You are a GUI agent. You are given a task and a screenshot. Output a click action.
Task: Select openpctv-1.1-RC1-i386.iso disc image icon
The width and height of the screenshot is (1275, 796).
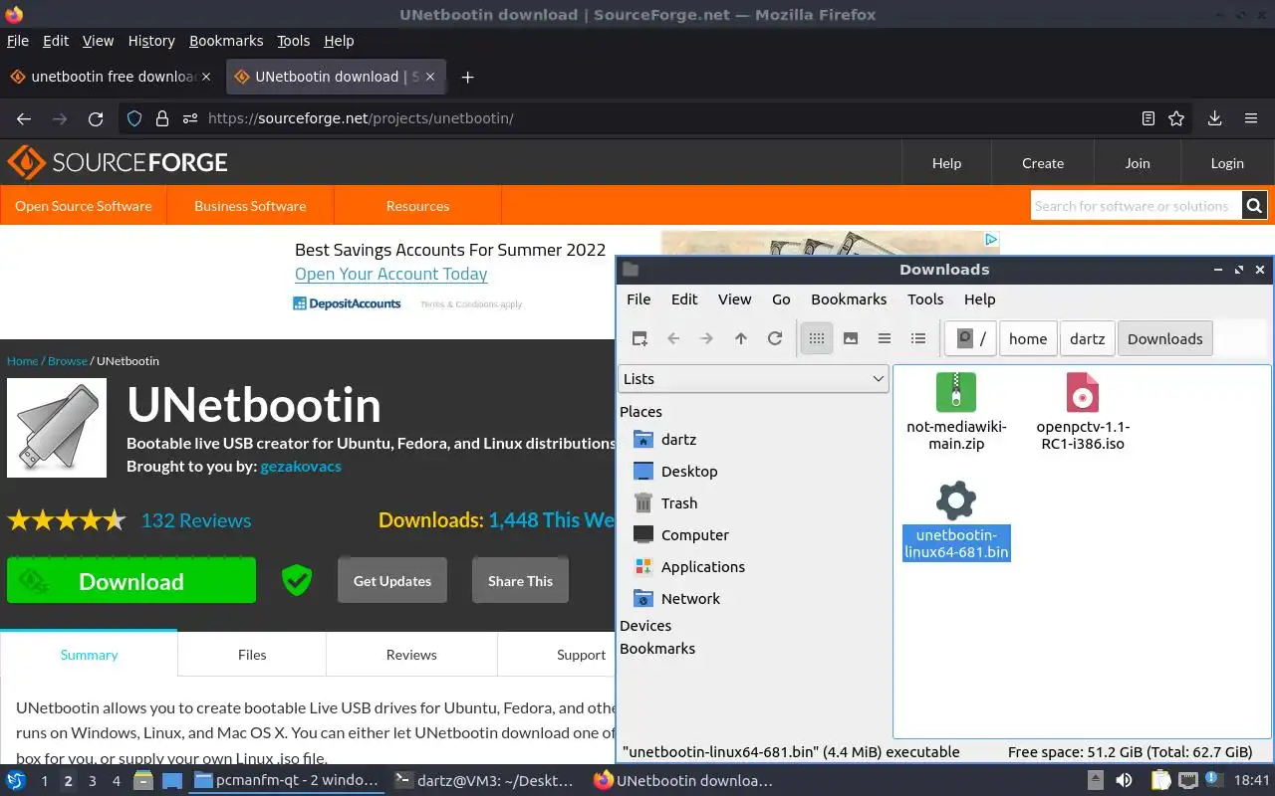pos(1083,392)
